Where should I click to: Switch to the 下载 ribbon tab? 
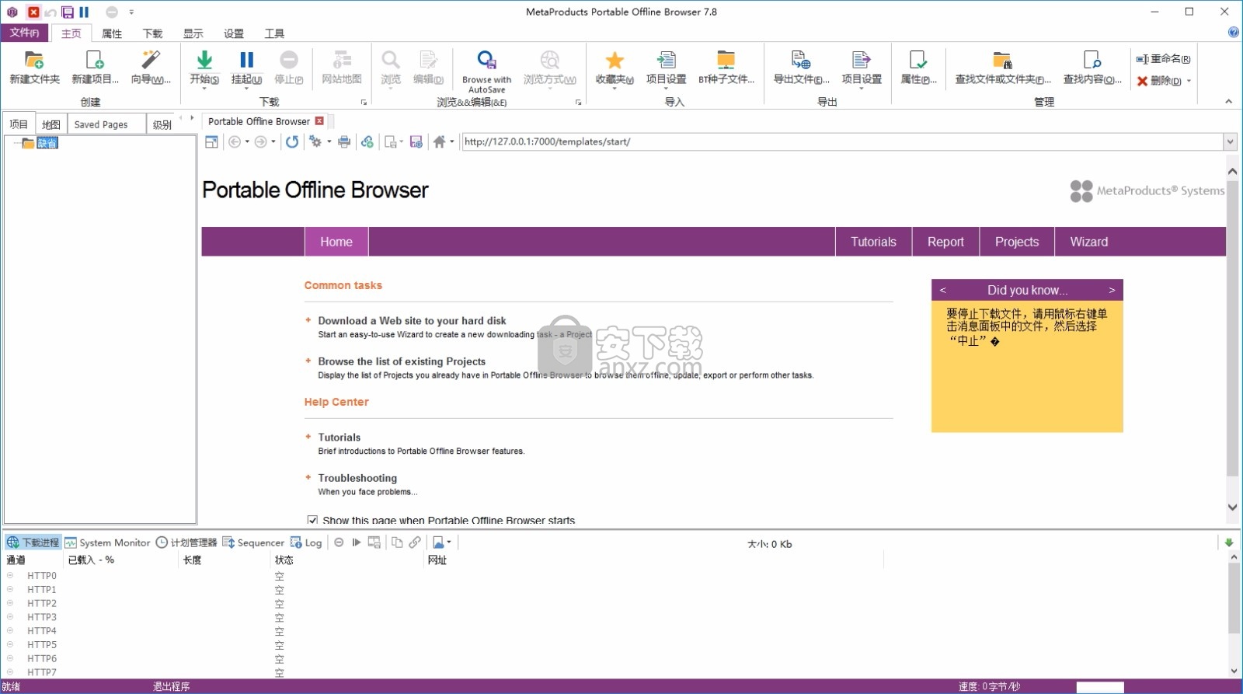(x=152, y=33)
